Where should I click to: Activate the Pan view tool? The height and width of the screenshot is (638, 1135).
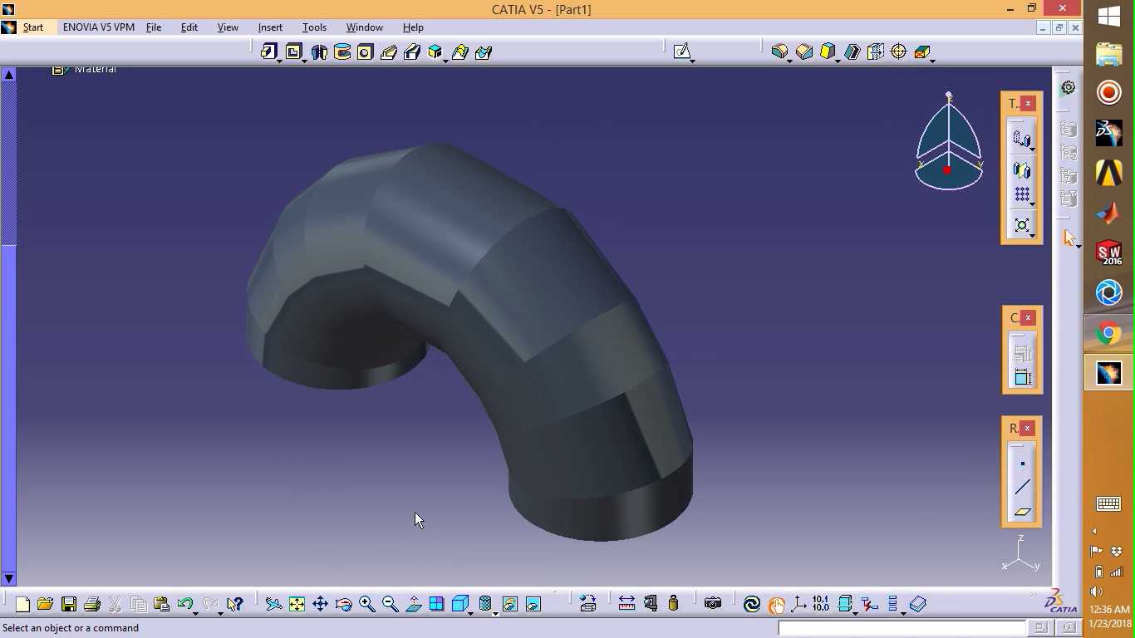[320, 604]
